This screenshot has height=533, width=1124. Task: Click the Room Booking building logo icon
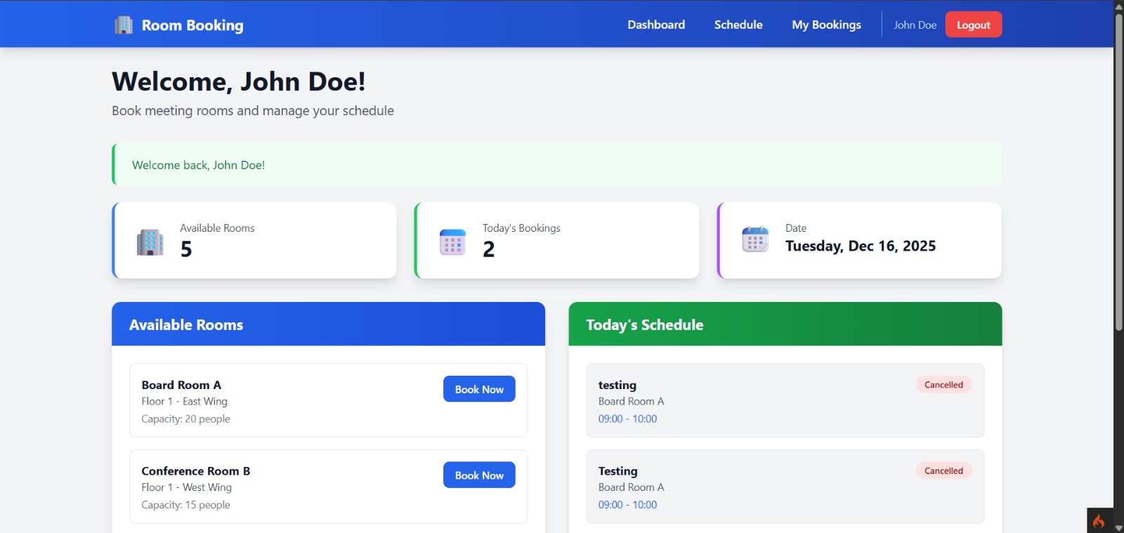[124, 25]
